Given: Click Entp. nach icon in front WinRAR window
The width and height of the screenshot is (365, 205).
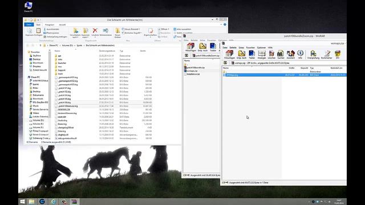Looking at the screenshot, I should click(241, 55).
